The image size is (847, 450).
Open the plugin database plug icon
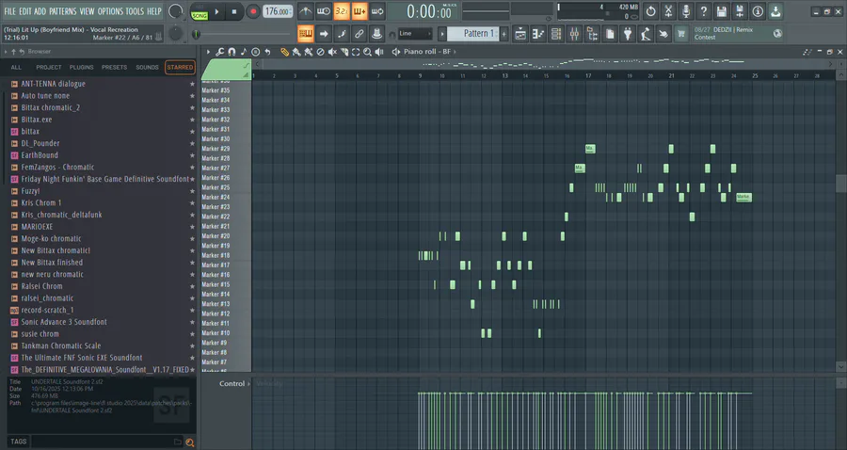pyautogui.click(x=628, y=34)
